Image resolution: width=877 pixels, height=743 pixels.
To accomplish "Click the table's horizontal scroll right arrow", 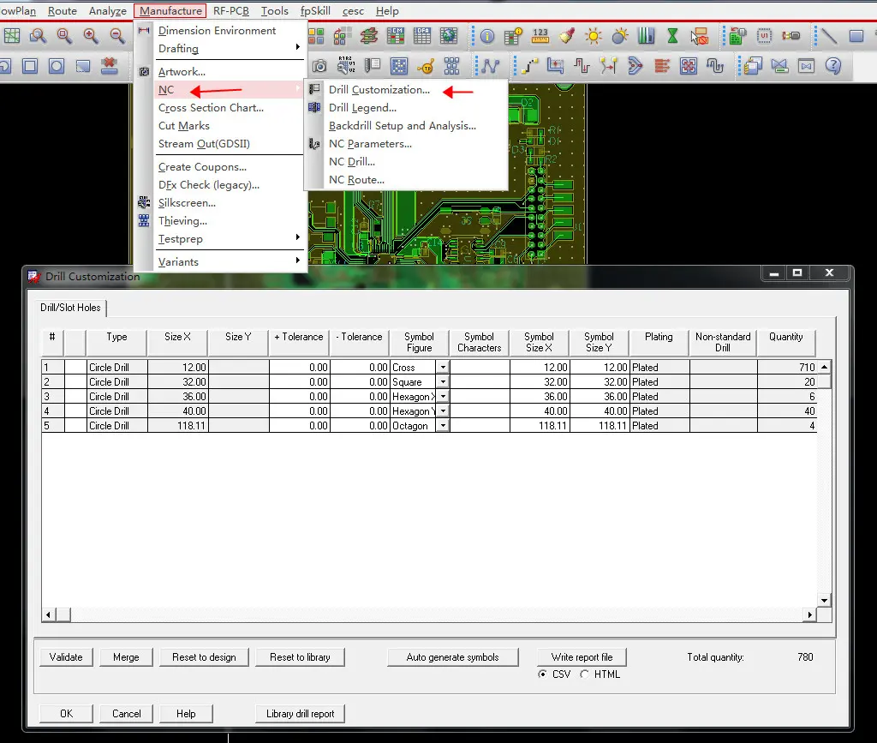I will (809, 614).
